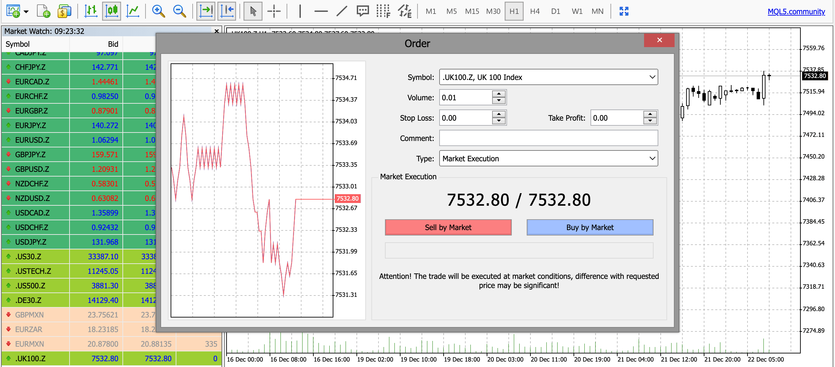Select USDJPY.Z row in Market Watch
The height and width of the screenshot is (367, 835).
click(x=79, y=242)
